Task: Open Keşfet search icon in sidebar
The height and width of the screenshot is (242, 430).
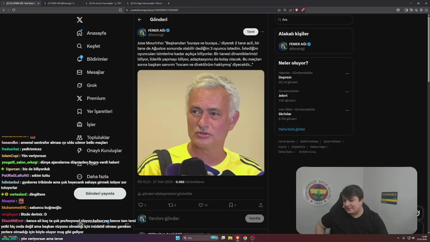Action: (x=80, y=46)
